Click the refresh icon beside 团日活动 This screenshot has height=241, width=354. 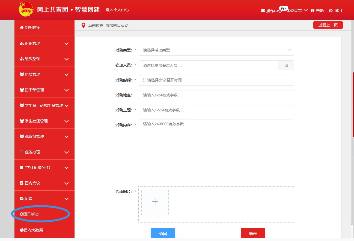pos(22,214)
